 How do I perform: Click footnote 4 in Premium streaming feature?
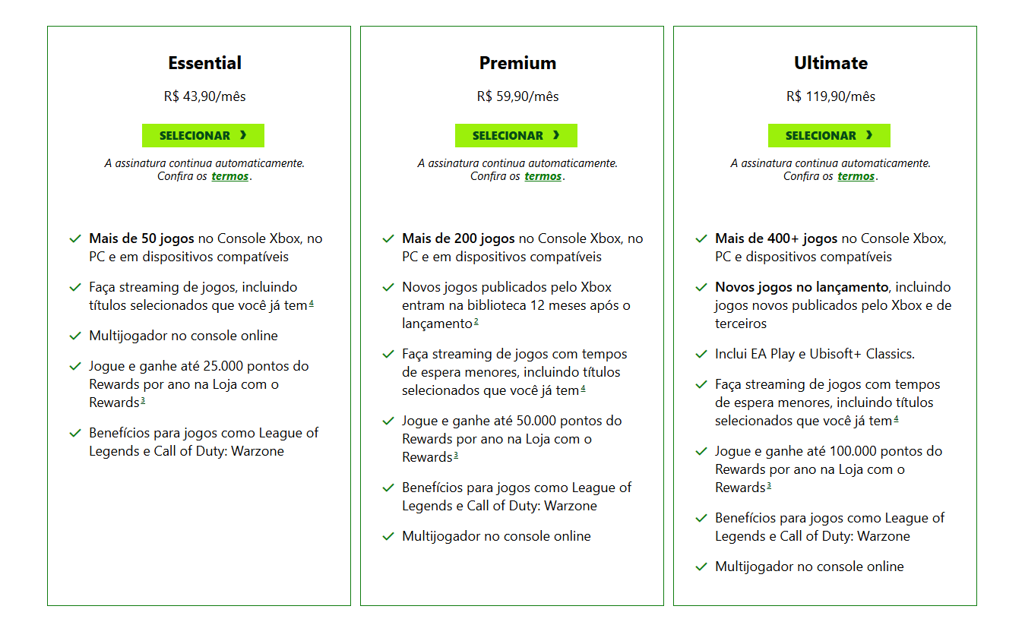[x=583, y=389]
